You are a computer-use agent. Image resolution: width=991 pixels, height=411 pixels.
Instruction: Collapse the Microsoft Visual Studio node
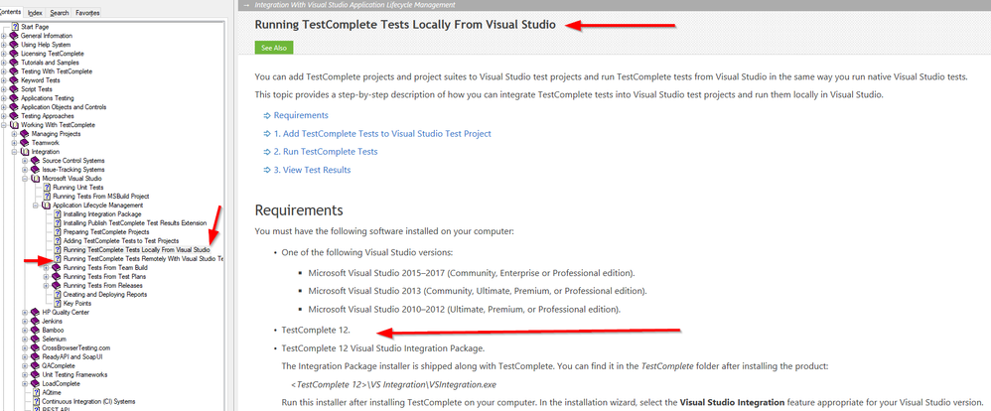coord(26,179)
